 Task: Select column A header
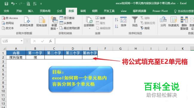tap(16, 49)
